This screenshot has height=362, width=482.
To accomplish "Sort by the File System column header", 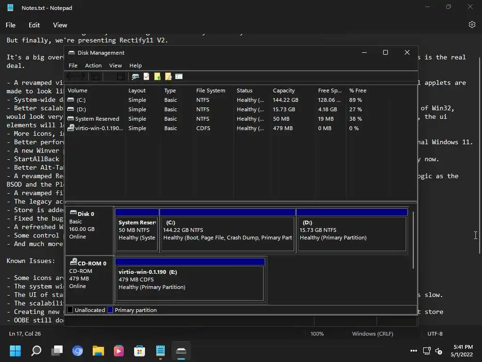I will [214, 90].
